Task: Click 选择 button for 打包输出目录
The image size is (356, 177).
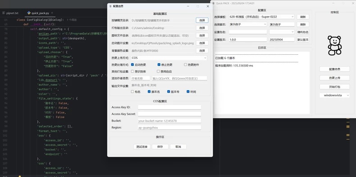Action: pos(202,28)
